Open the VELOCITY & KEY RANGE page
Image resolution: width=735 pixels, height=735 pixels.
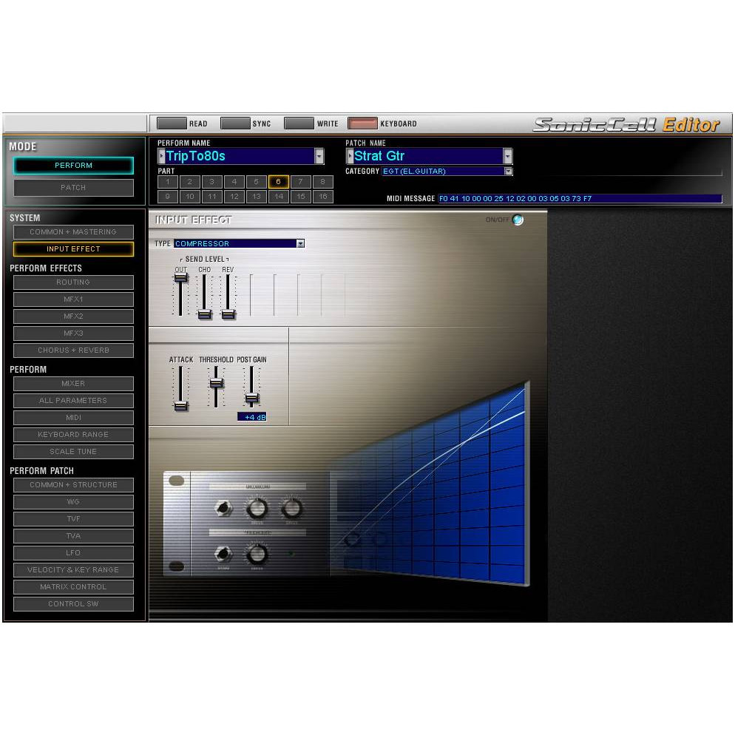[x=74, y=570]
